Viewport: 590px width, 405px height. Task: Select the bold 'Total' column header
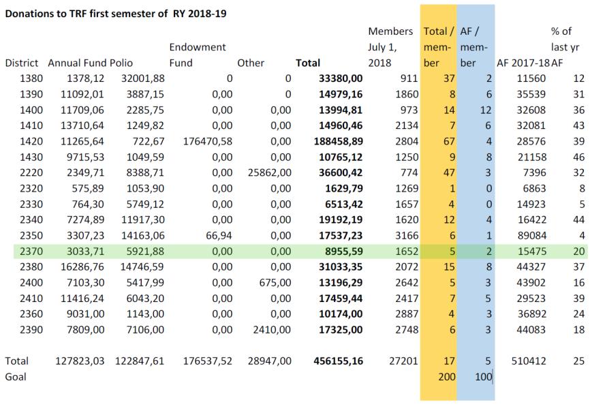[x=308, y=63]
